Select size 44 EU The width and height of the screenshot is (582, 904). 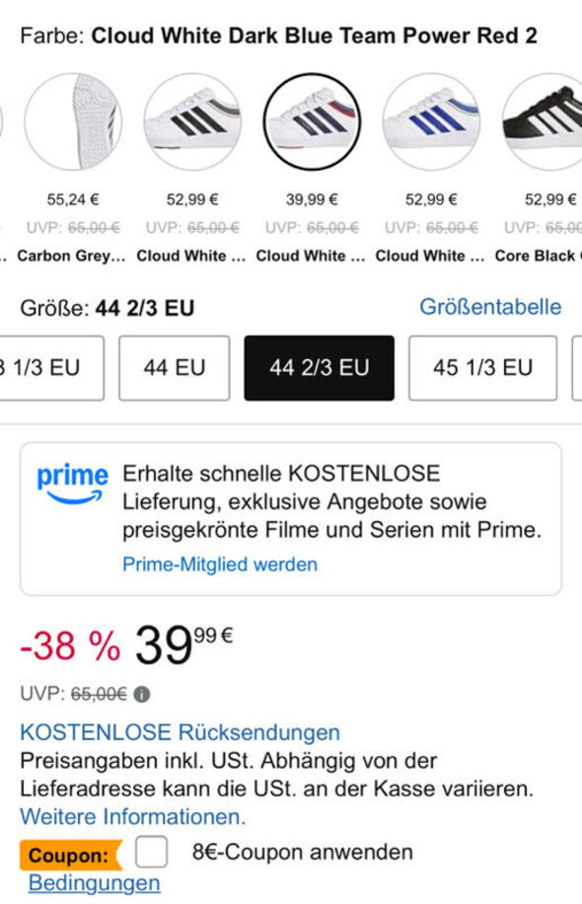(x=174, y=368)
